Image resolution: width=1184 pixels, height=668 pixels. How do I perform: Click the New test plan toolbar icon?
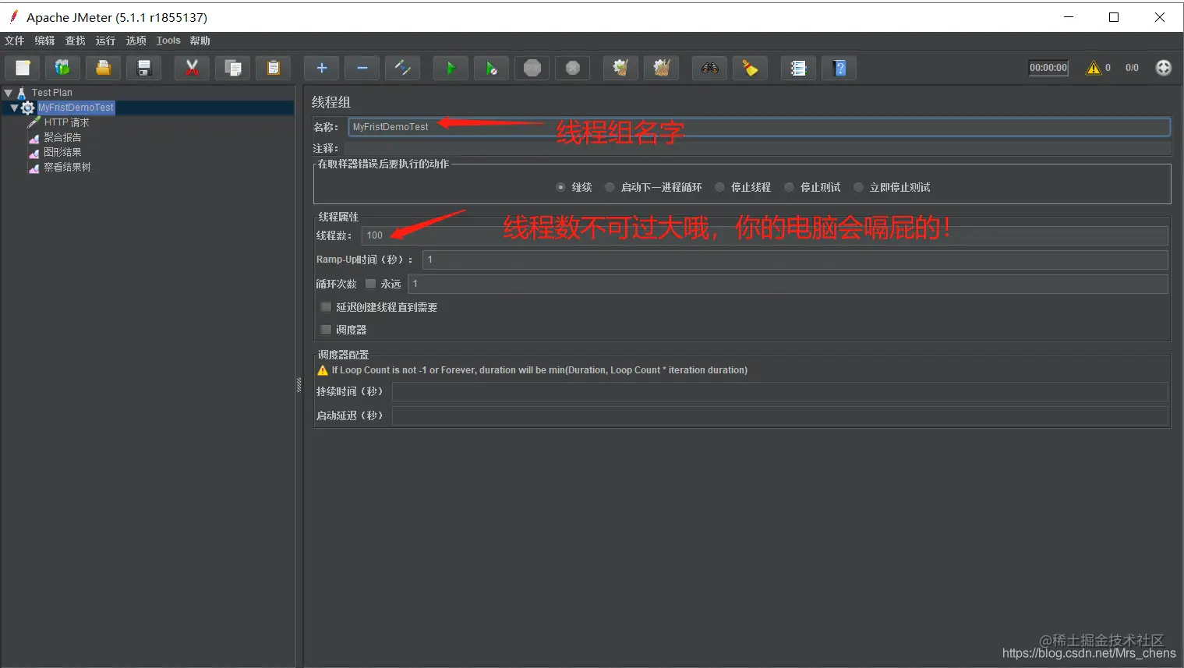pyautogui.click(x=23, y=68)
